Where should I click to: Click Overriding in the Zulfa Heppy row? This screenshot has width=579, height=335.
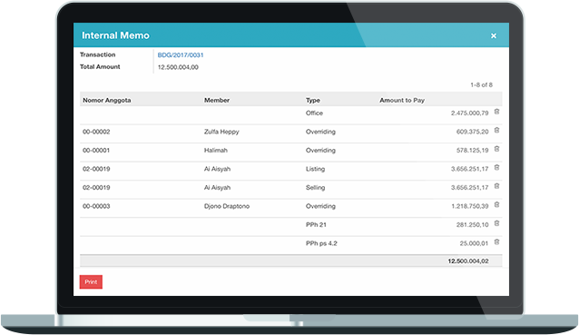point(320,132)
